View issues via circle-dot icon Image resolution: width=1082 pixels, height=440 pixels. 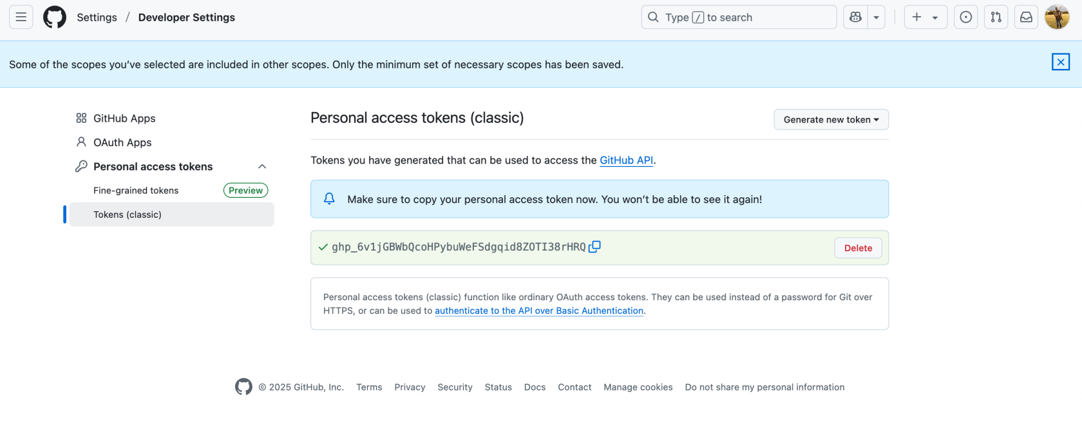click(965, 17)
